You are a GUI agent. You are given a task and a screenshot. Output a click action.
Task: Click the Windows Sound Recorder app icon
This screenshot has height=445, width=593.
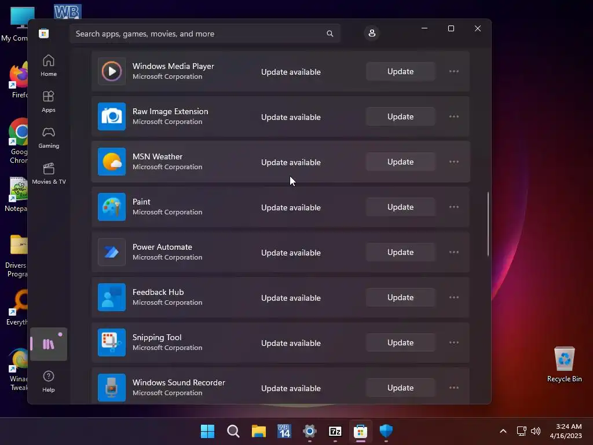pyautogui.click(x=112, y=388)
